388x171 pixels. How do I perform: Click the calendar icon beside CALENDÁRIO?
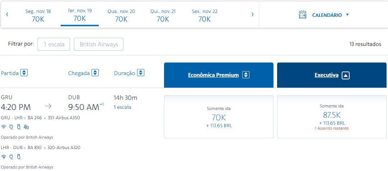303,15
